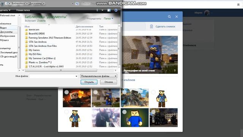Open the file type filter dropdown
Viewport: 243px width, 137px height.
(x=99, y=76)
